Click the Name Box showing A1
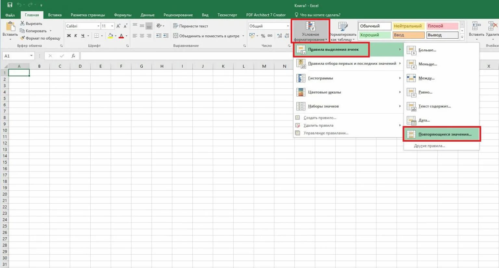The image size is (499, 268). coord(18,56)
